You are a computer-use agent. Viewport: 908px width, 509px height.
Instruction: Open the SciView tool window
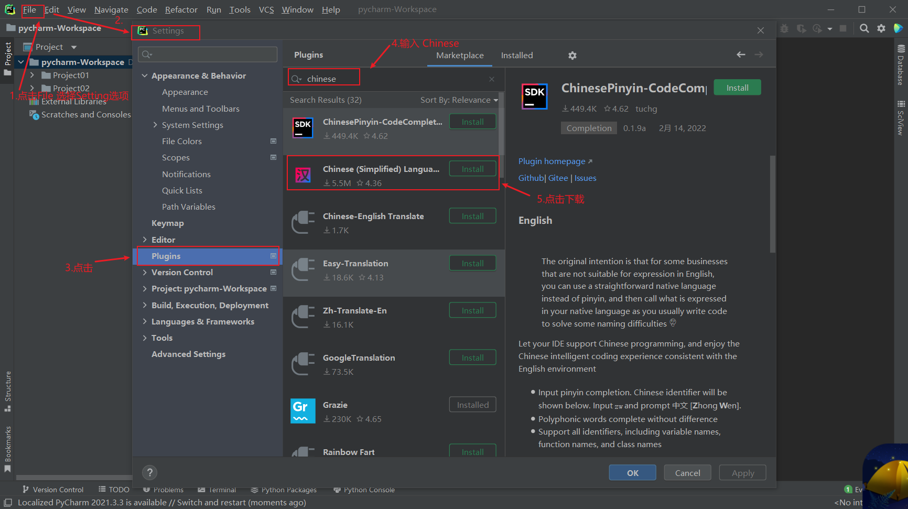tap(901, 118)
